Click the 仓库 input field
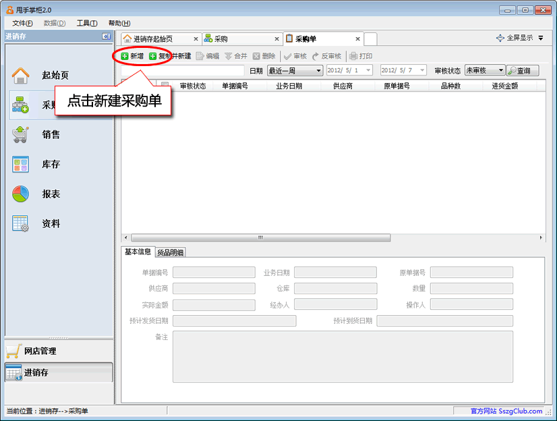Viewport: 557px width, 421px height. click(335, 289)
